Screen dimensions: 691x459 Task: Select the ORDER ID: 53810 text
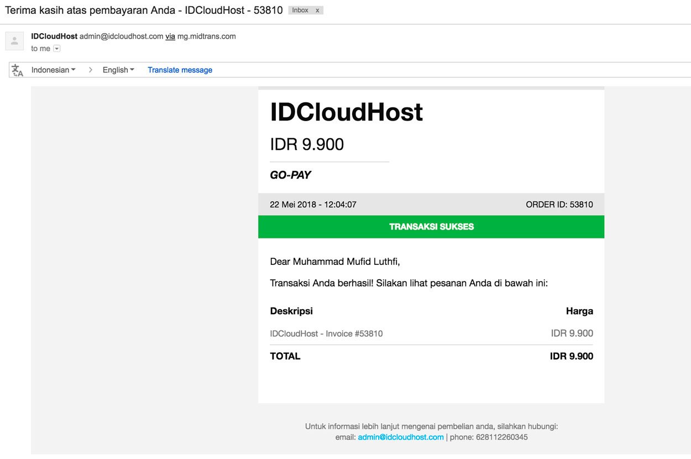(559, 204)
